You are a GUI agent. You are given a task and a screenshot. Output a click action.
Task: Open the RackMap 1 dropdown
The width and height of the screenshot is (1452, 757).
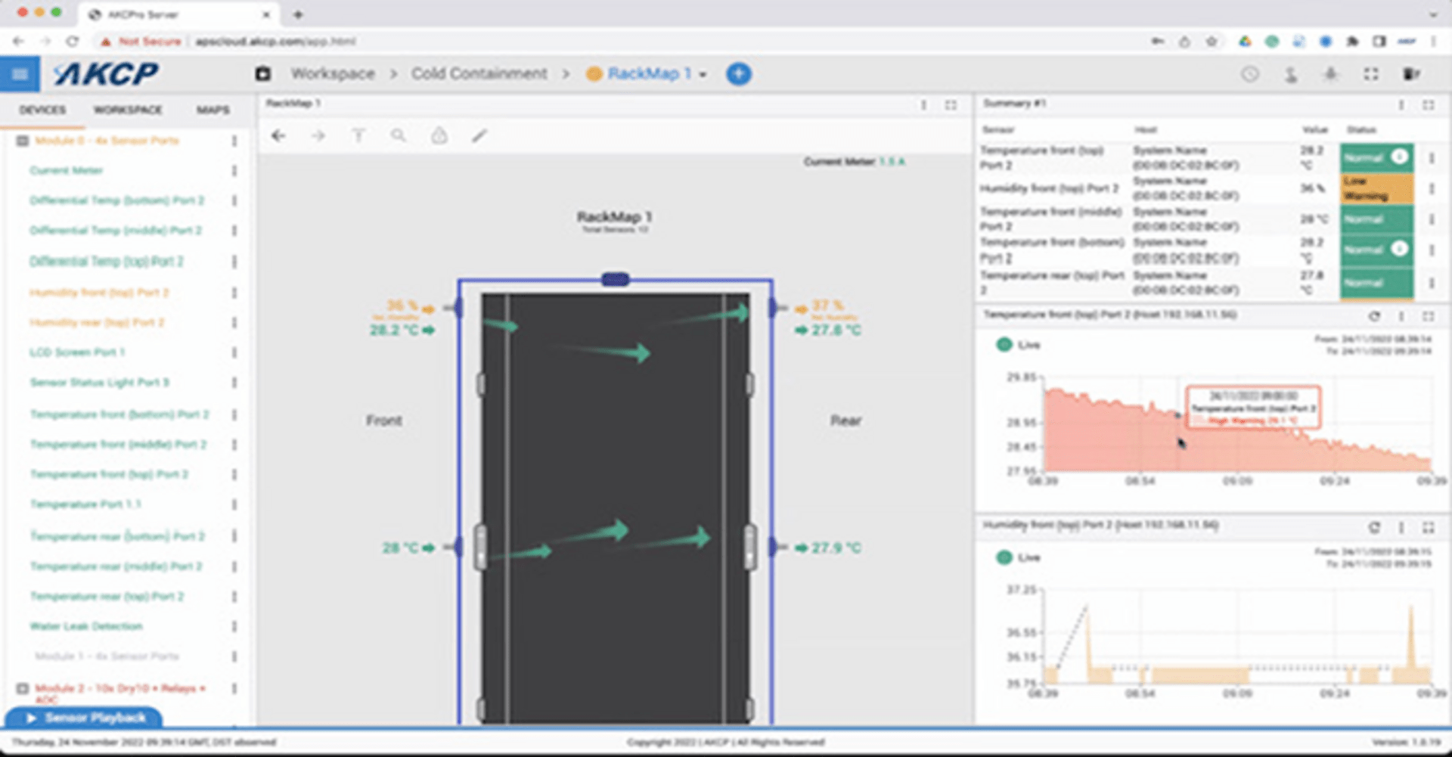pos(703,75)
